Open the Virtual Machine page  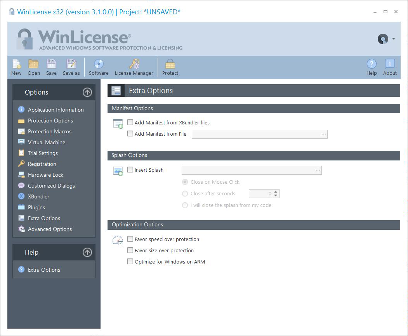tap(47, 142)
